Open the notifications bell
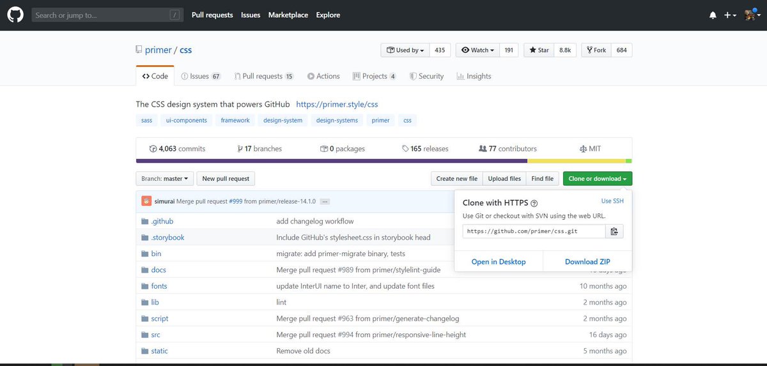 click(x=713, y=15)
